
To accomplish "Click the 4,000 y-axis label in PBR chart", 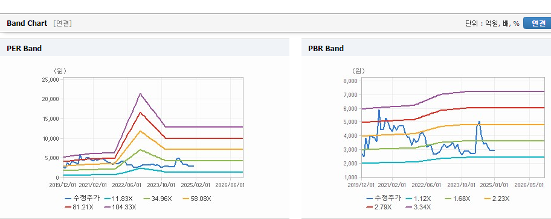I will pyautogui.click(x=350, y=136).
